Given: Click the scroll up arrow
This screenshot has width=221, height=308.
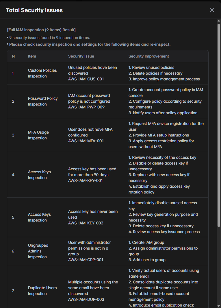Looking at the screenshot, I should pos(219,21).
